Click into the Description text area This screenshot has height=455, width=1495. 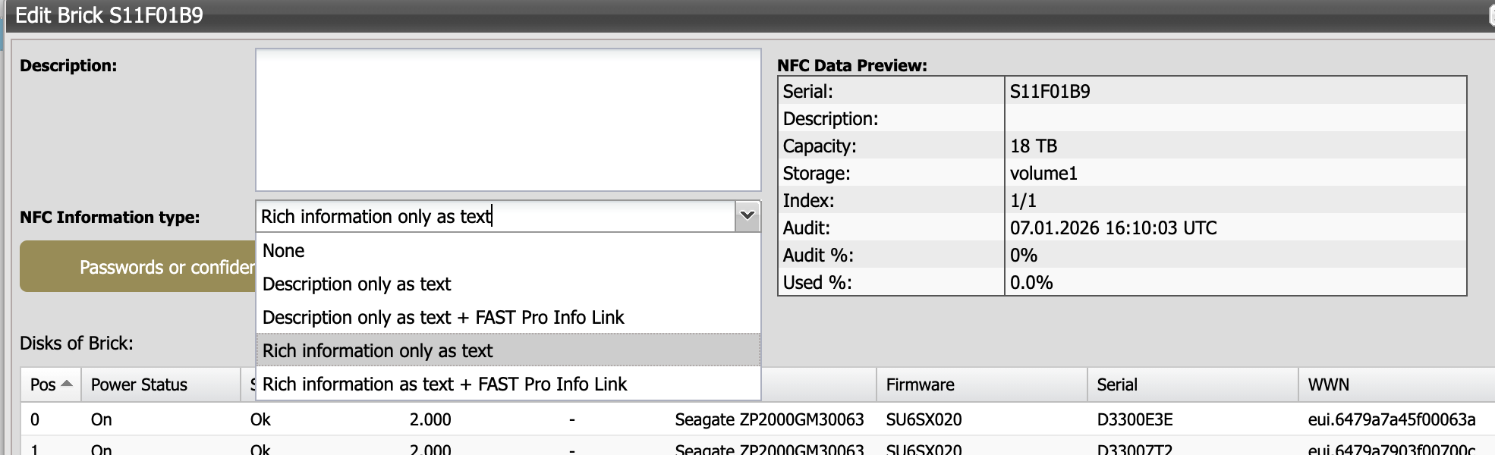(508, 120)
